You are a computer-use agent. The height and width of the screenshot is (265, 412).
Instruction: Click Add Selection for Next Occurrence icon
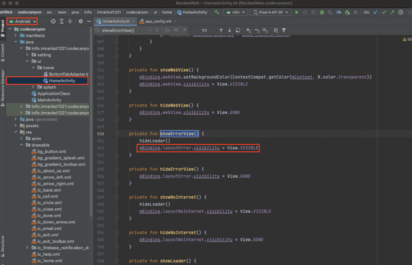249,31
